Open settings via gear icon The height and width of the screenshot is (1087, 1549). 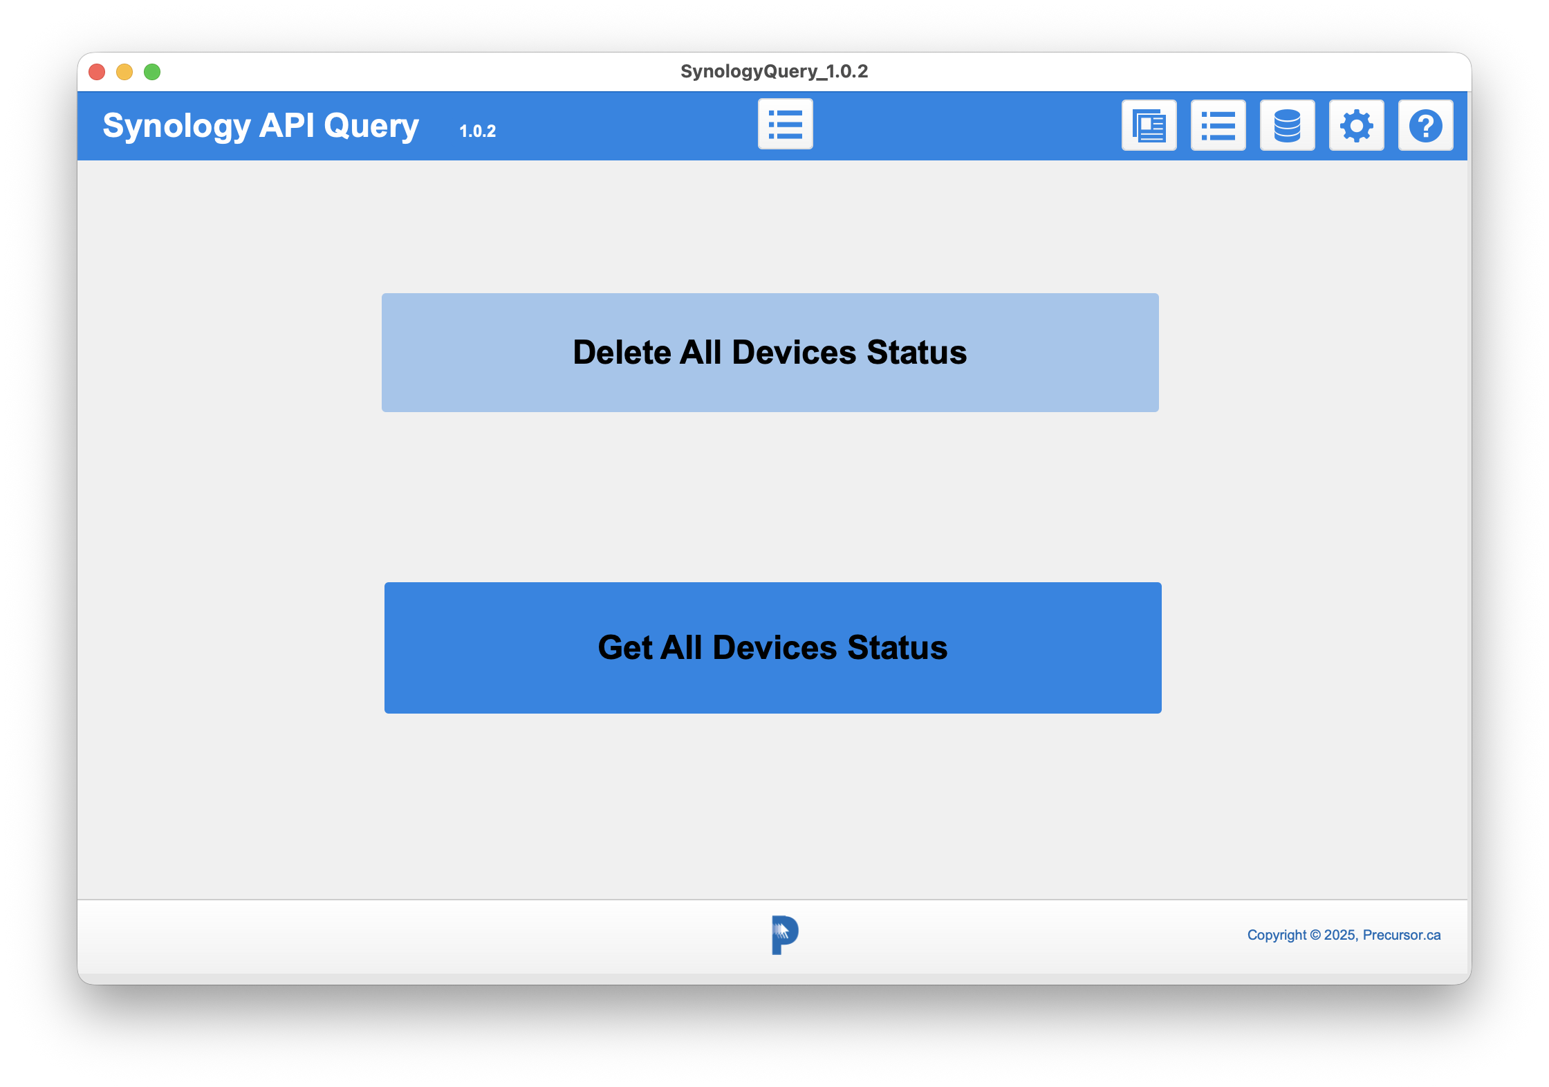pyautogui.click(x=1356, y=125)
